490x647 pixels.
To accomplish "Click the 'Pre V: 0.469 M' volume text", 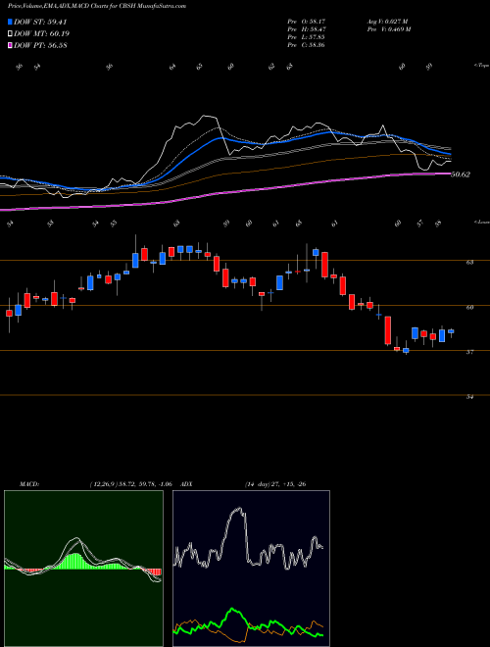I will tap(390, 29).
